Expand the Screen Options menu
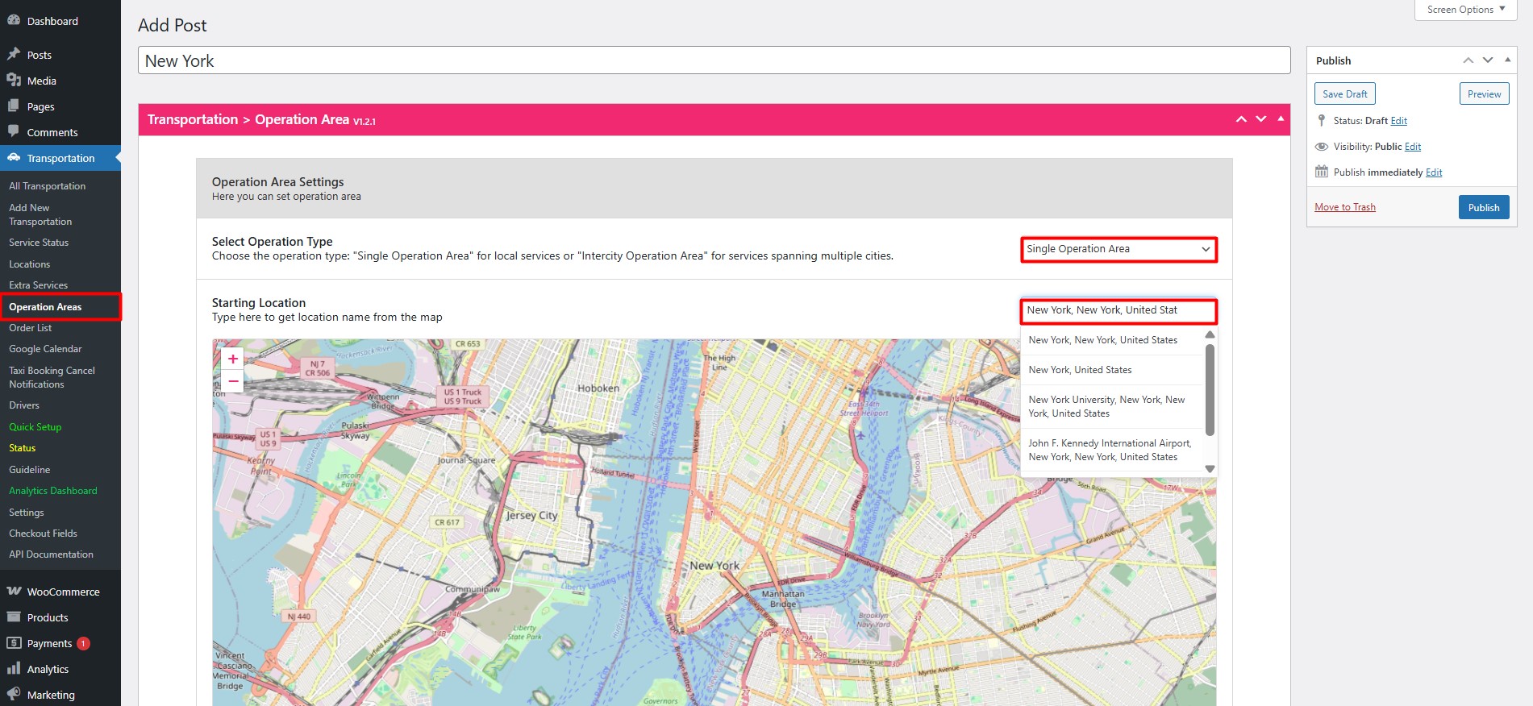 pos(1465,10)
